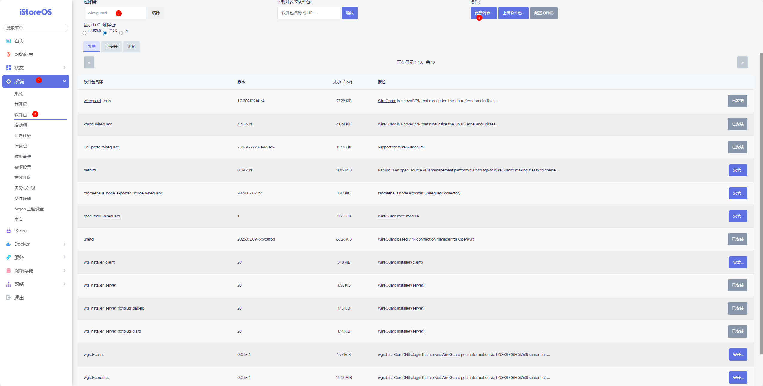Switch to the 更新 (updates) tab
Screen dimensions: 763x386
point(131,46)
